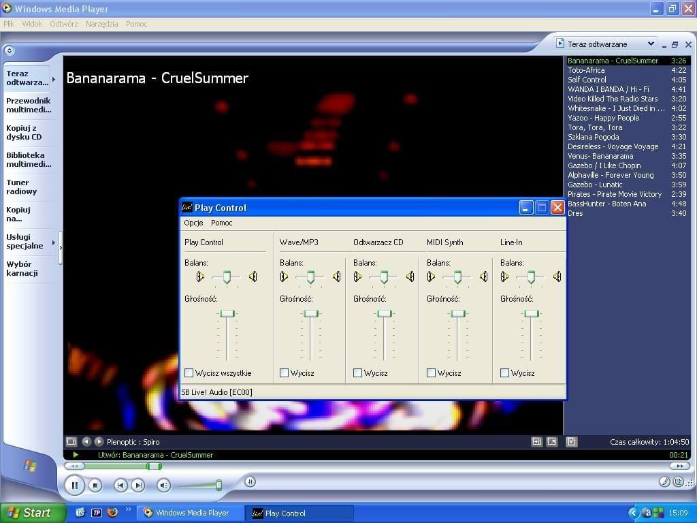Open the Widok menu
The image size is (697, 523).
pyautogui.click(x=32, y=24)
